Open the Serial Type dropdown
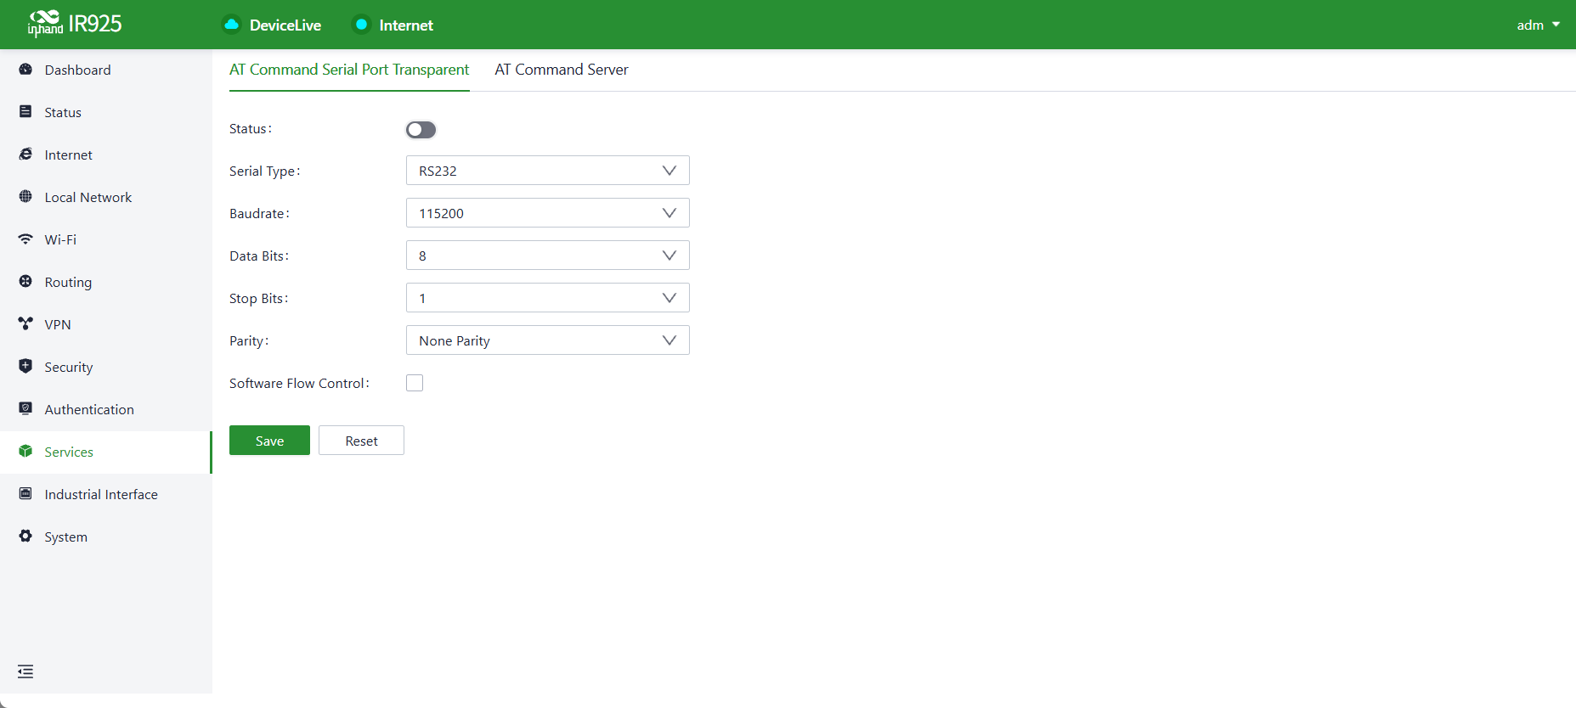1576x708 pixels. 548,171
